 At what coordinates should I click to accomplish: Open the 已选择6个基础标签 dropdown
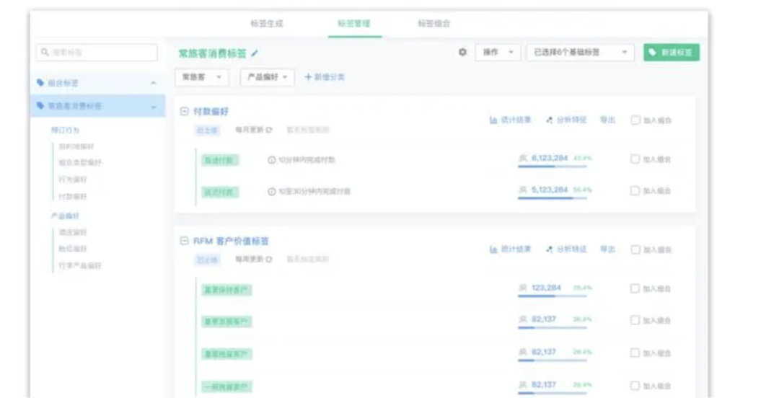[580, 52]
